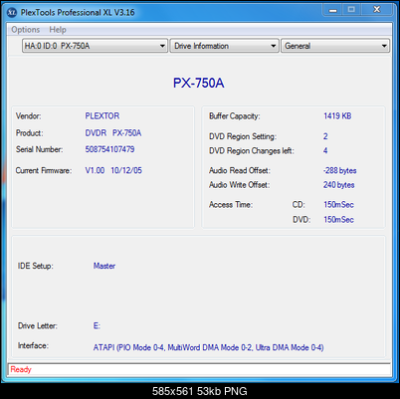Click the IDE Setup: label
The image size is (400, 399).
coord(35,266)
